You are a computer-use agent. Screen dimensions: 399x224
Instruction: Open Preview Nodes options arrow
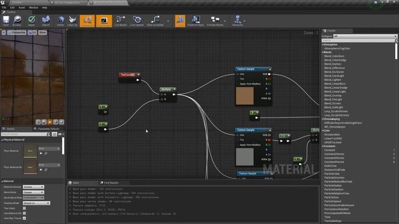tap(225, 21)
